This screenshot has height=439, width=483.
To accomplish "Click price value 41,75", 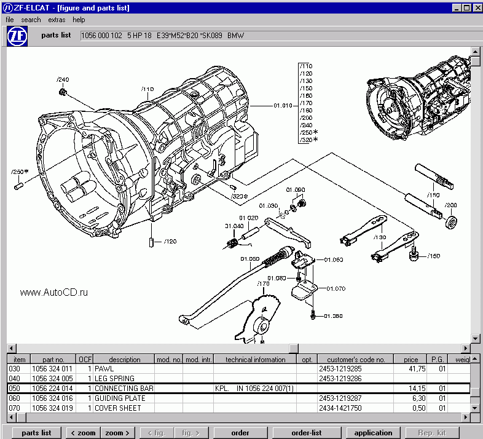I will click(x=417, y=369).
